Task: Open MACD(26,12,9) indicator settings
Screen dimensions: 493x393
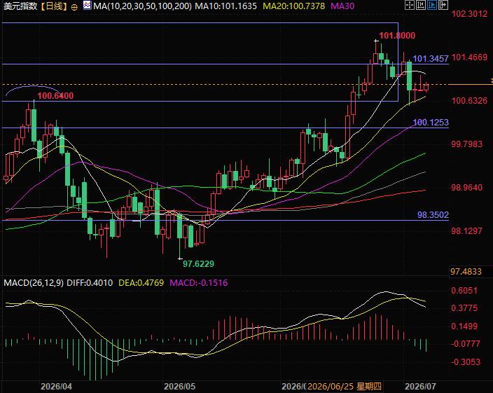Action: coord(34,282)
